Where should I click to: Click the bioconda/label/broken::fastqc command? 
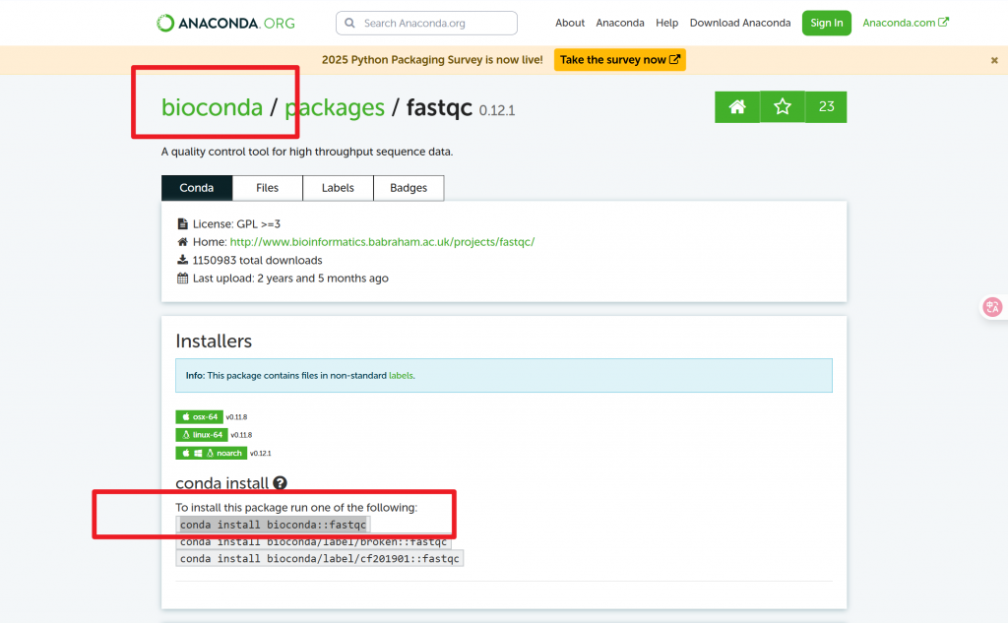click(314, 542)
